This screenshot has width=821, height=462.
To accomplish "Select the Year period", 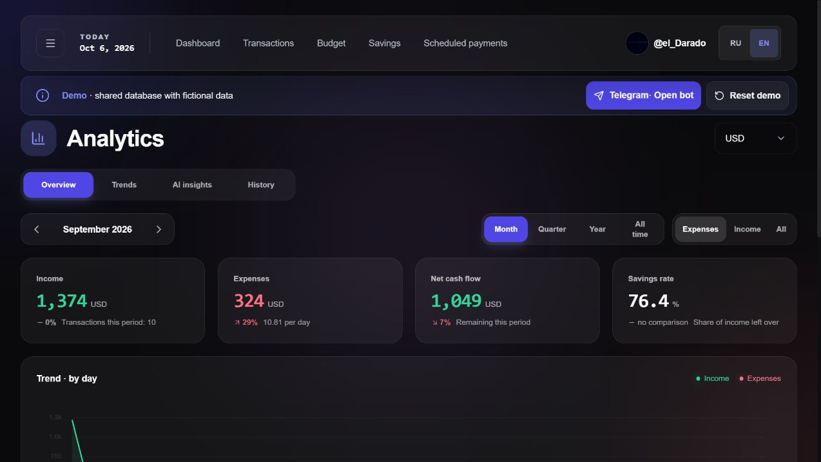I will (x=597, y=229).
